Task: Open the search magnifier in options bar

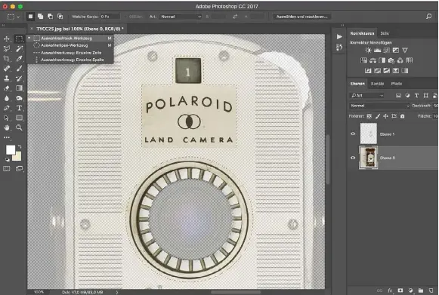Action: coord(428,17)
